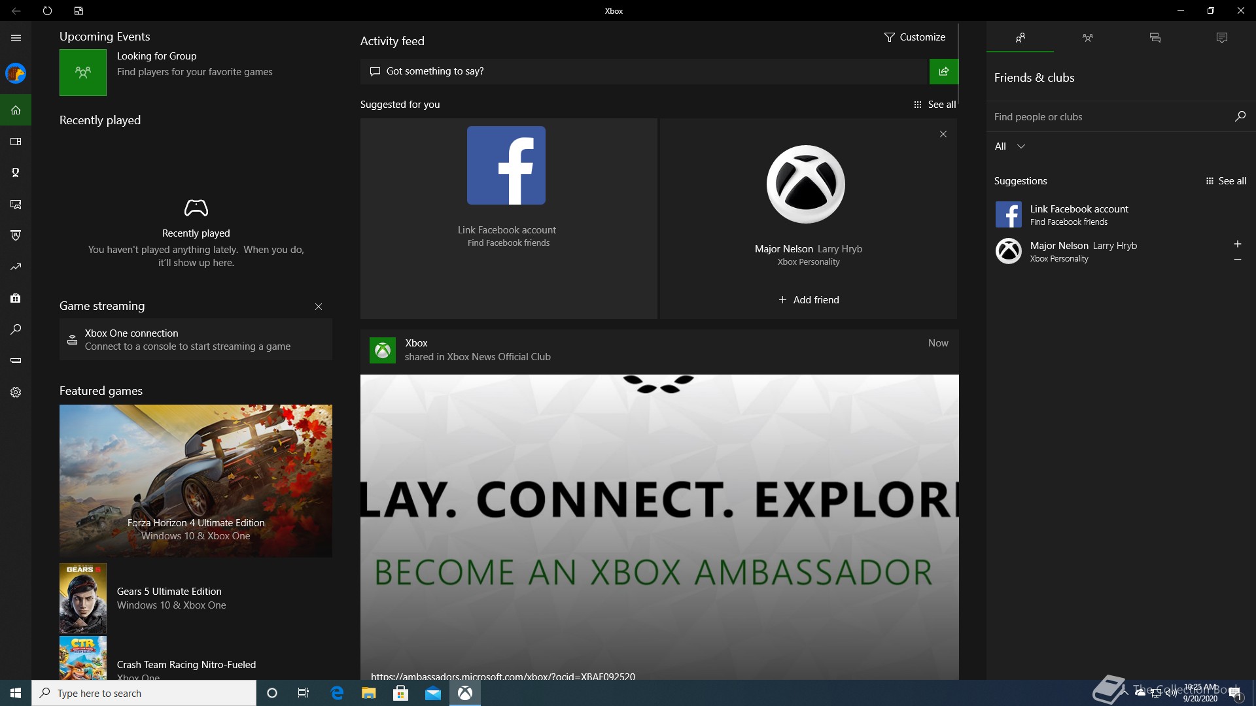The image size is (1256, 706).
Task: Open Microsoft Store from taskbar
Action: pyautogui.click(x=400, y=693)
